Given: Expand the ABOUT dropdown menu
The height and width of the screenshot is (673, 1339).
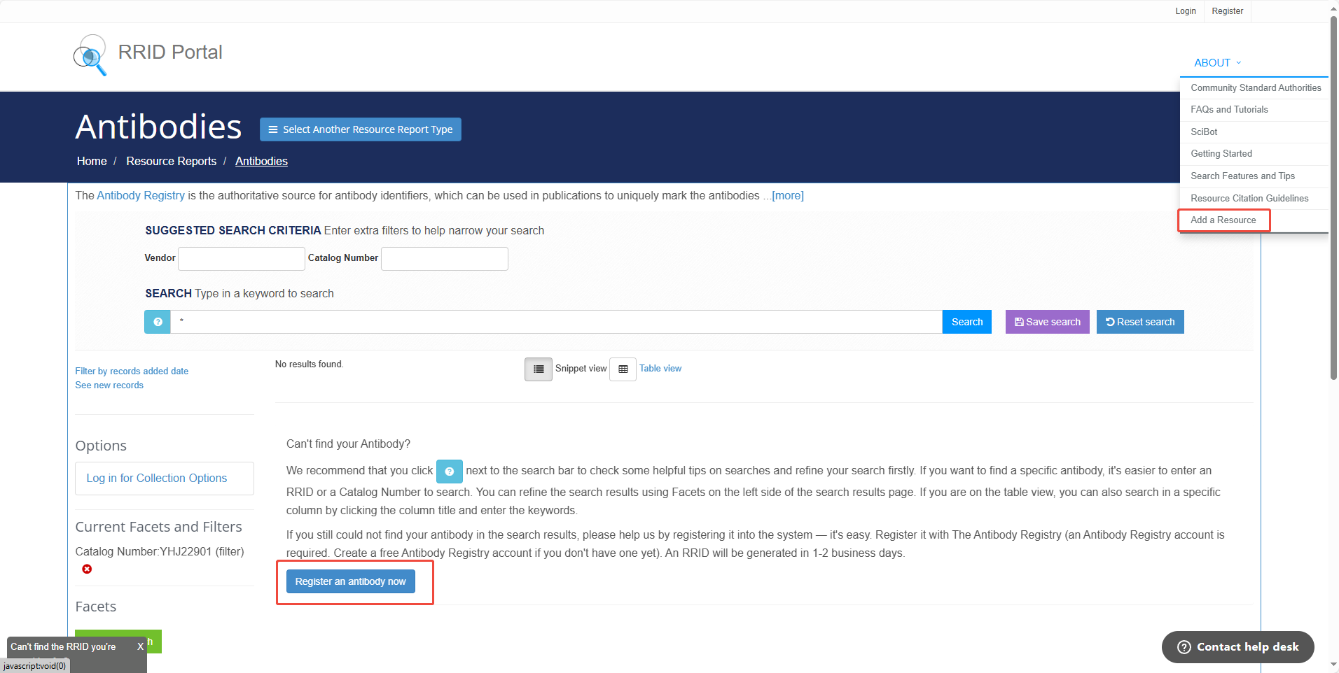Looking at the screenshot, I should 1217,63.
